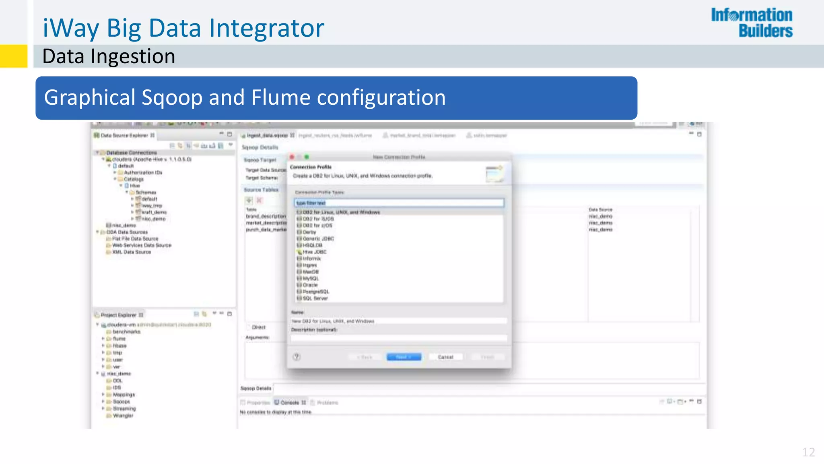Open the ingest_data.sqoop editor tab

coord(268,135)
